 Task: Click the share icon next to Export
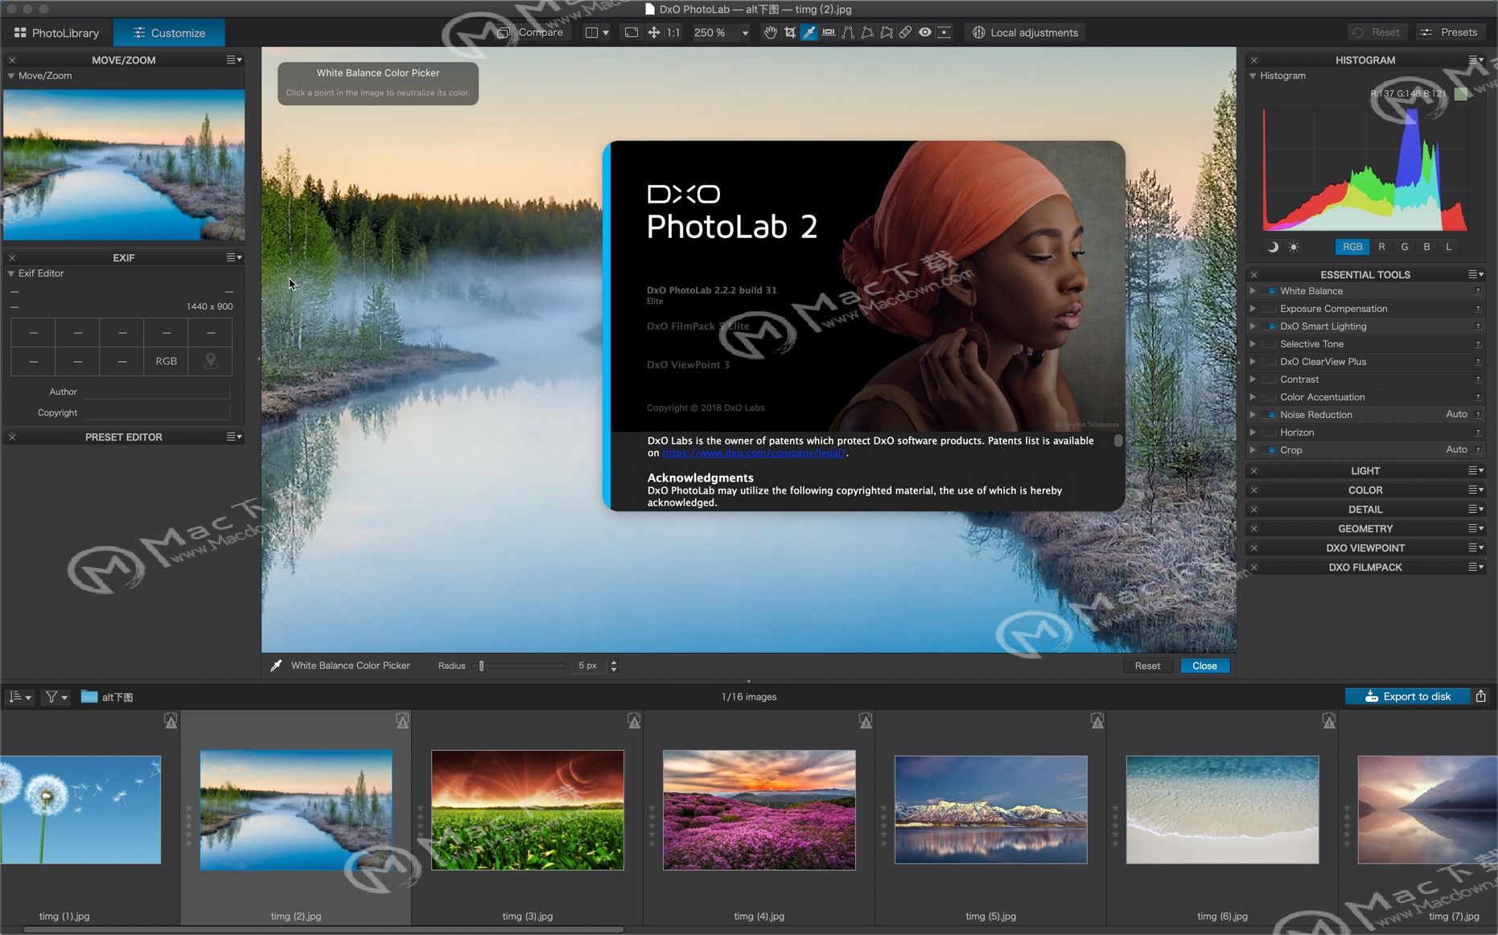click(x=1480, y=696)
